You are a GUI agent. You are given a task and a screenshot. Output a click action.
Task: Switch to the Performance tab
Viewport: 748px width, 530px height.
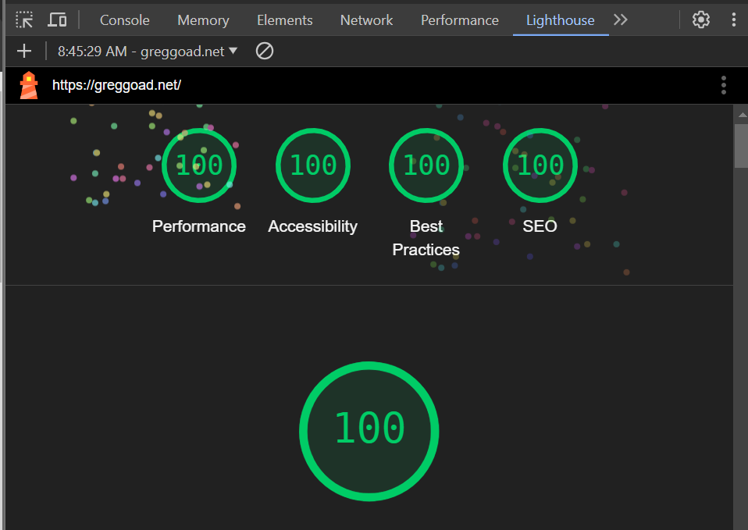459,20
